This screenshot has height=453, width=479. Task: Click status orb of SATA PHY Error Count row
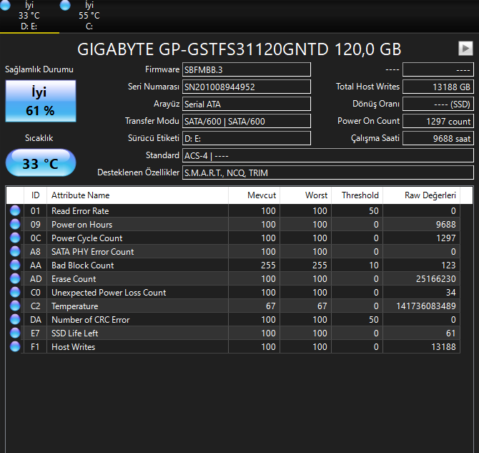(15, 251)
